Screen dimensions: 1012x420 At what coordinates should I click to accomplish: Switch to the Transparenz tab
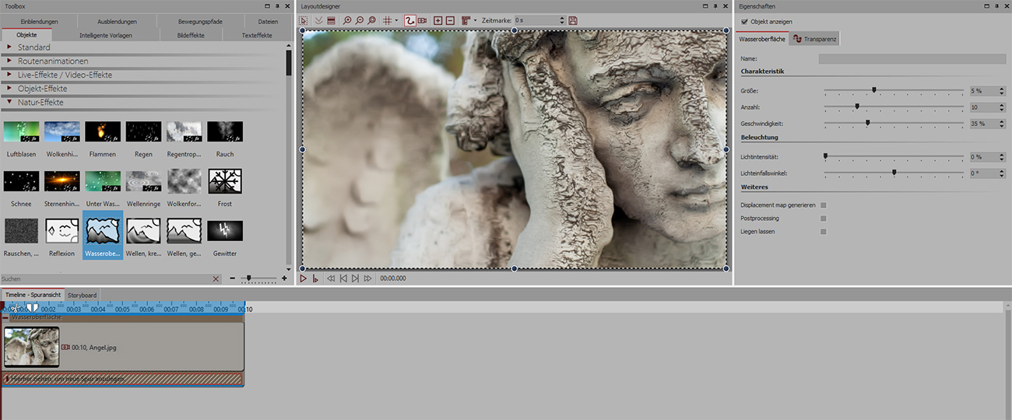tap(814, 39)
